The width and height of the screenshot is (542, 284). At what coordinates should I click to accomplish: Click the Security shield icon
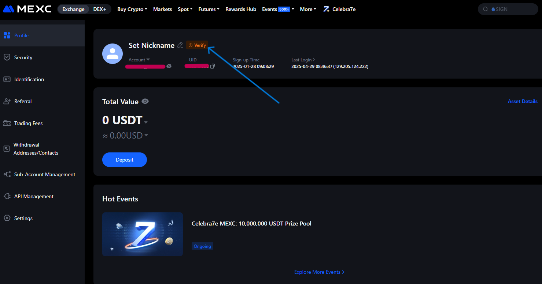click(7, 57)
